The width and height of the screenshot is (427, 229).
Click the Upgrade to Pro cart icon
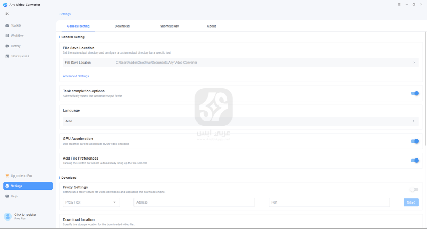7,176
